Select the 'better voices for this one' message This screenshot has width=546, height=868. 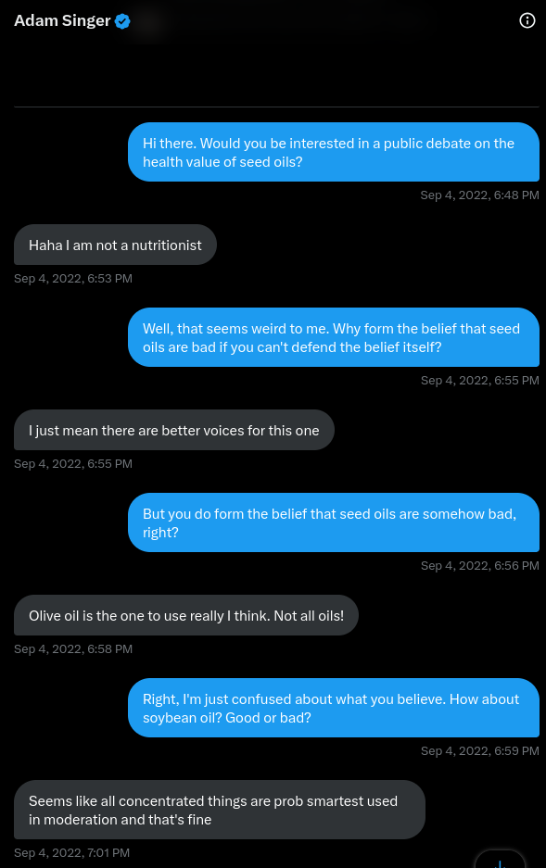[174, 430]
